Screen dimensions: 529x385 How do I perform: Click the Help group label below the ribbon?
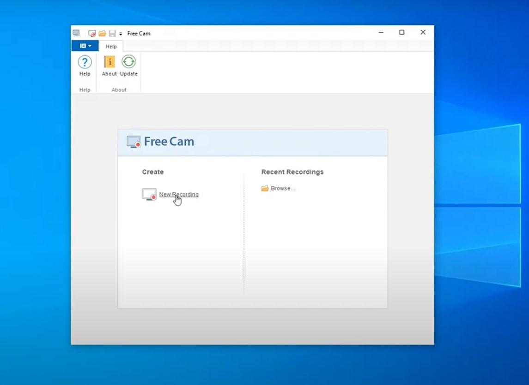pyautogui.click(x=84, y=90)
